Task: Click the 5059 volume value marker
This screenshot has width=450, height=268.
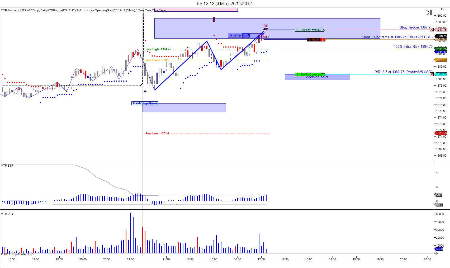Action: point(439,249)
